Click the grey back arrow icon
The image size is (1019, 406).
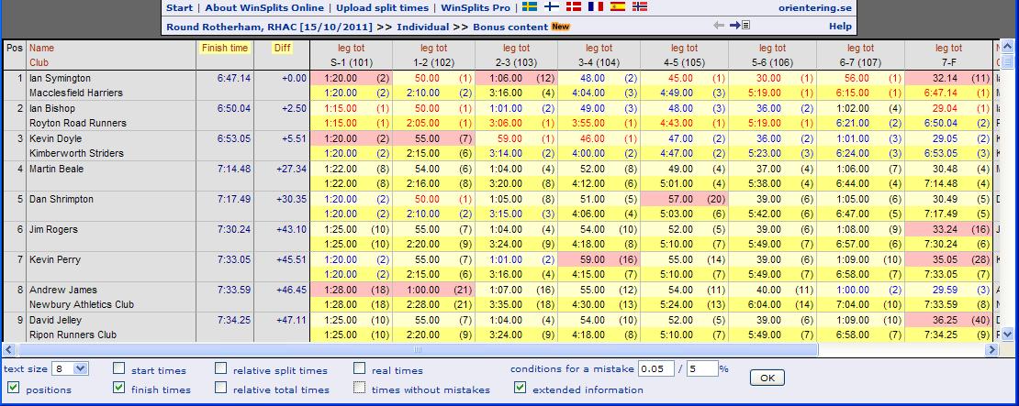point(719,26)
